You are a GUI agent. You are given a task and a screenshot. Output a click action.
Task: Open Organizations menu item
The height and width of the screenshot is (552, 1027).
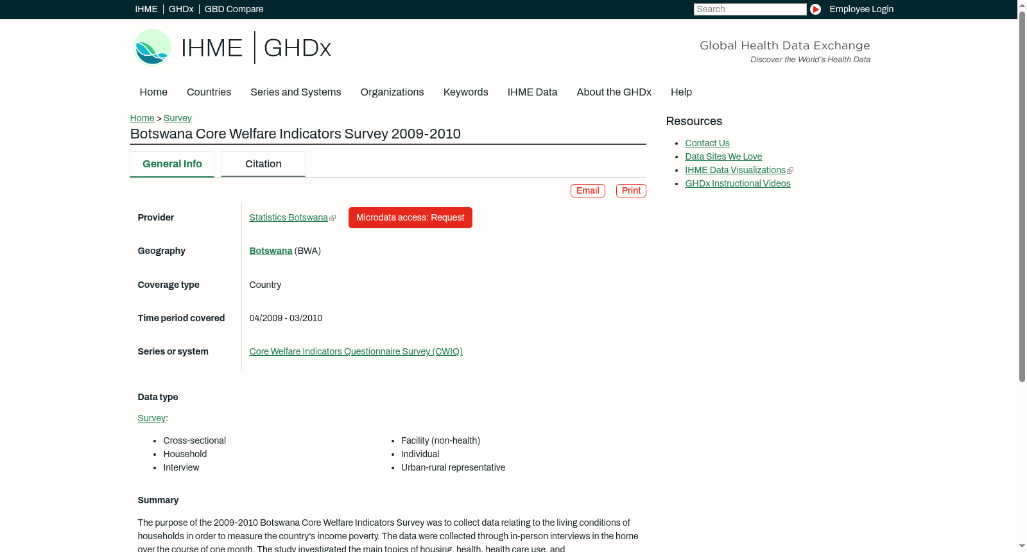coord(392,92)
